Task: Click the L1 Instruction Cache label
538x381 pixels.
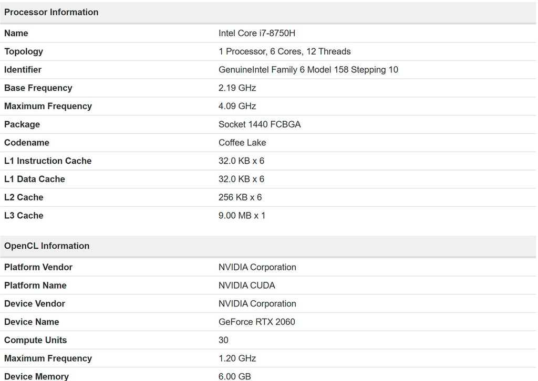Action: coord(48,161)
